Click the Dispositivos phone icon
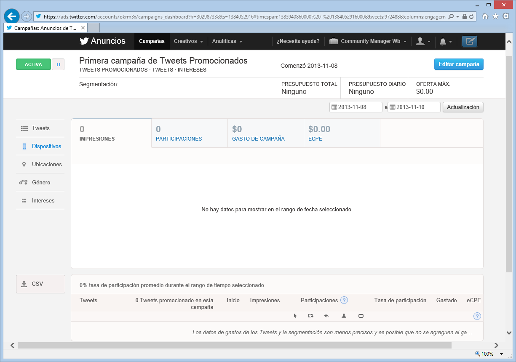 (x=24, y=146)
